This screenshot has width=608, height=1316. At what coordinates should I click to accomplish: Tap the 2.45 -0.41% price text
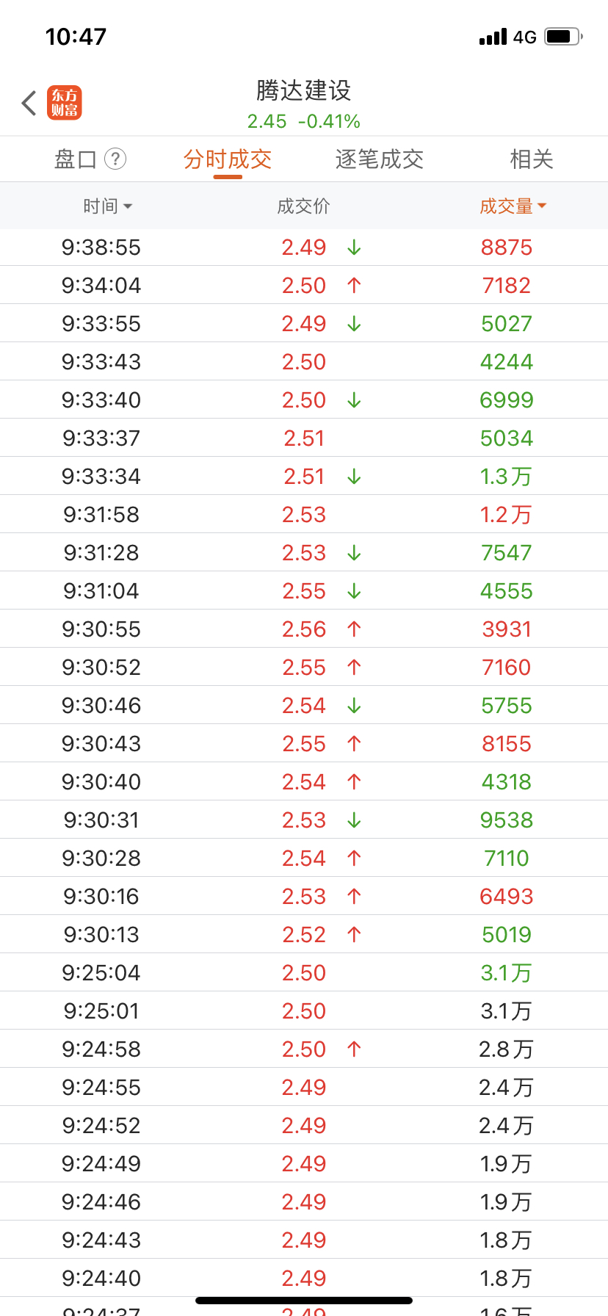pos(304,121)
